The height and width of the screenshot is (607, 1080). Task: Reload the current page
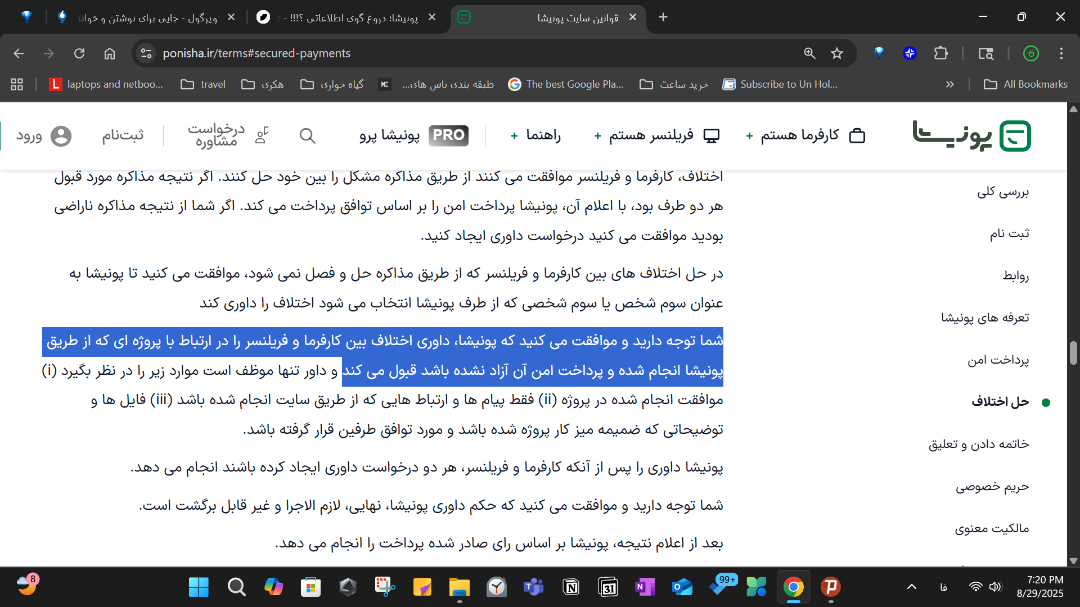79,53
